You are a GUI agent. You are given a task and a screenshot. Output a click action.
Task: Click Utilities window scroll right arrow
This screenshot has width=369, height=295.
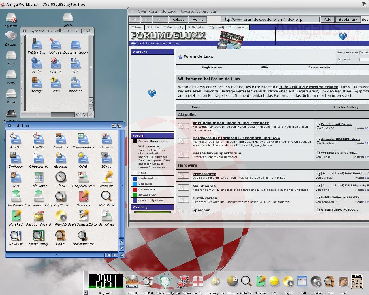115,255
